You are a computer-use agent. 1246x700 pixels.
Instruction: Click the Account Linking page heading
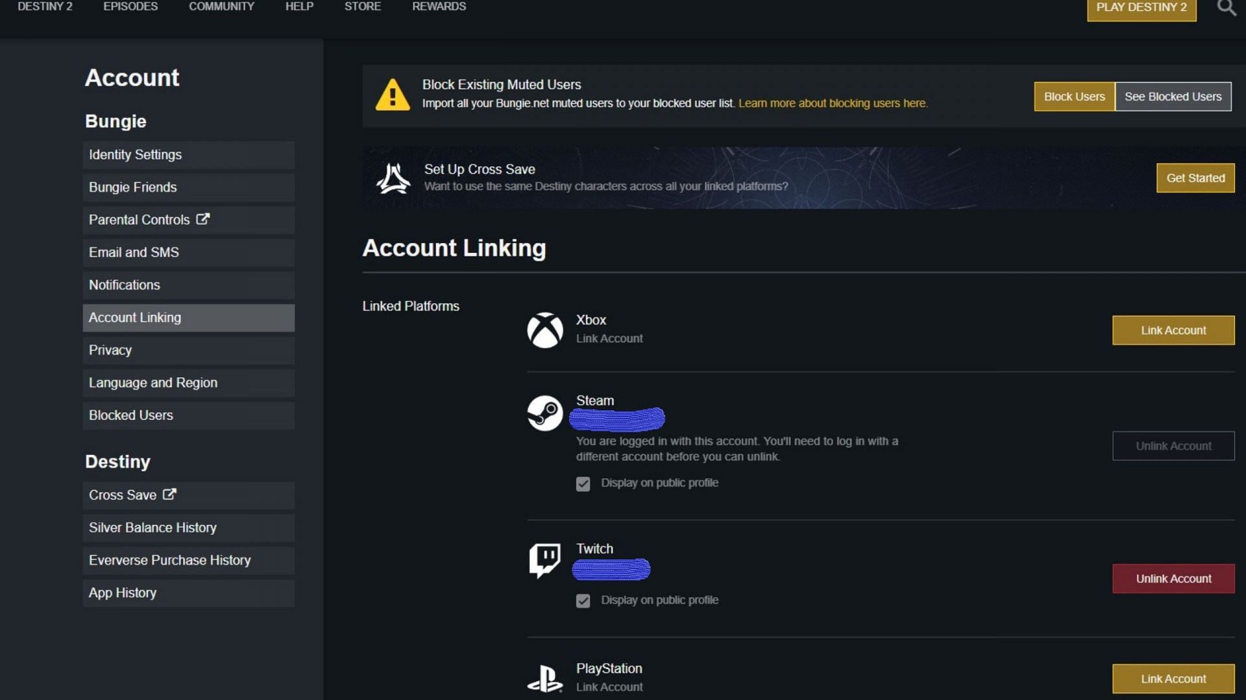pos(454,248)
